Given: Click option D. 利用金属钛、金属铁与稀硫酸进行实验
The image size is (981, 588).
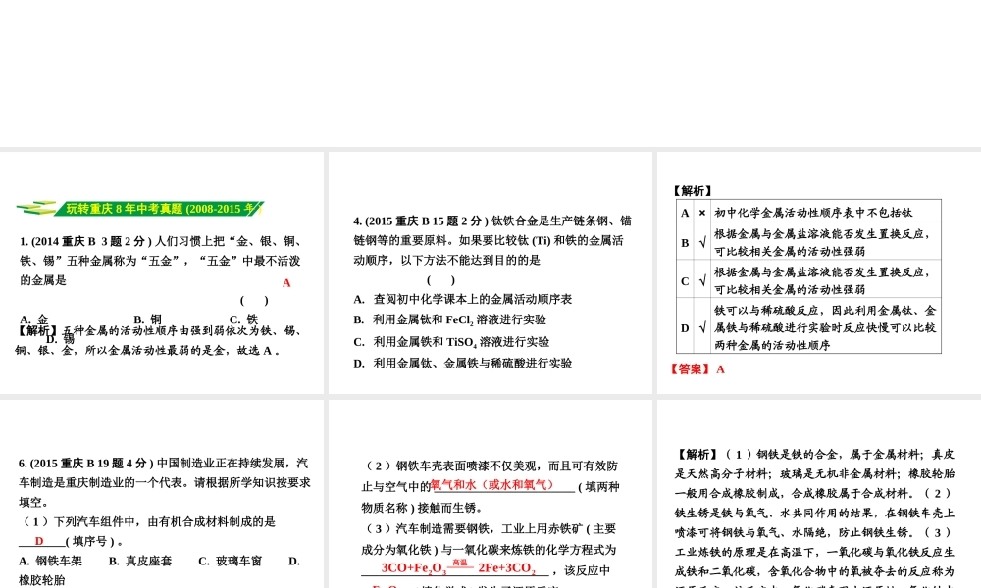Looking at the screenshot, I should click(462, 363).
